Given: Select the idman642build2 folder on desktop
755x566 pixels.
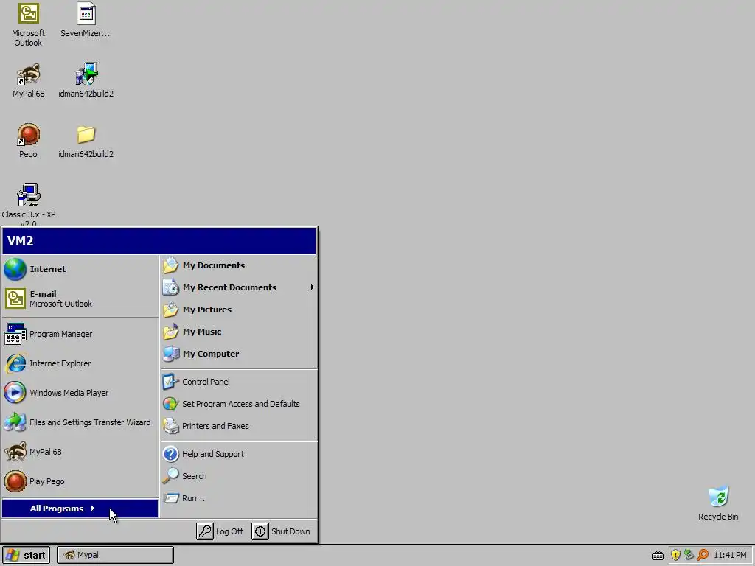Looking at the screenshot, I should click(x=86, y=141).
